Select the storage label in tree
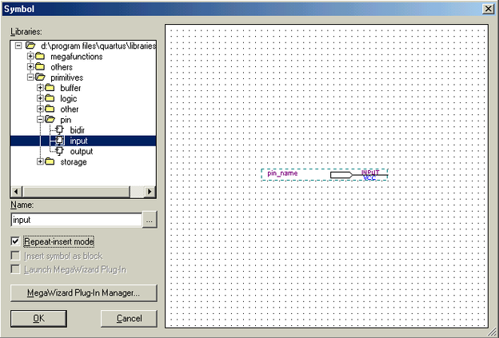 click(x=74, y=162)
